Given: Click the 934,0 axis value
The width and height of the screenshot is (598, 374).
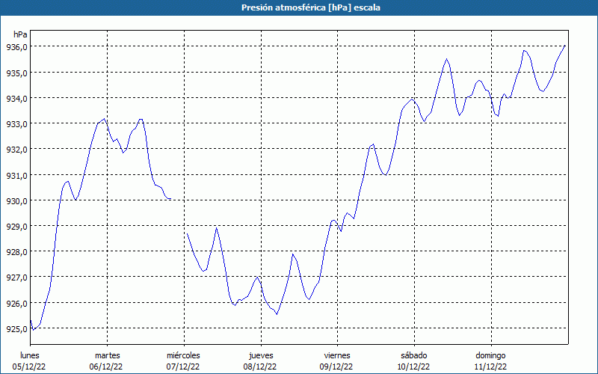Looking at the screenshot, I should click(x=16, y=99).
